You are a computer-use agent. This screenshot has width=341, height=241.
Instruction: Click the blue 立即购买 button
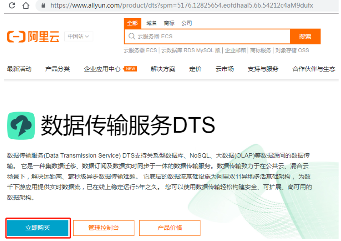click(38, 228)
